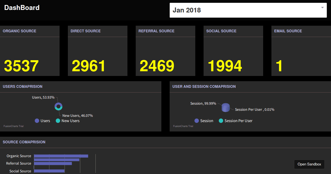Click the Referral Source 2469 value

157,66
